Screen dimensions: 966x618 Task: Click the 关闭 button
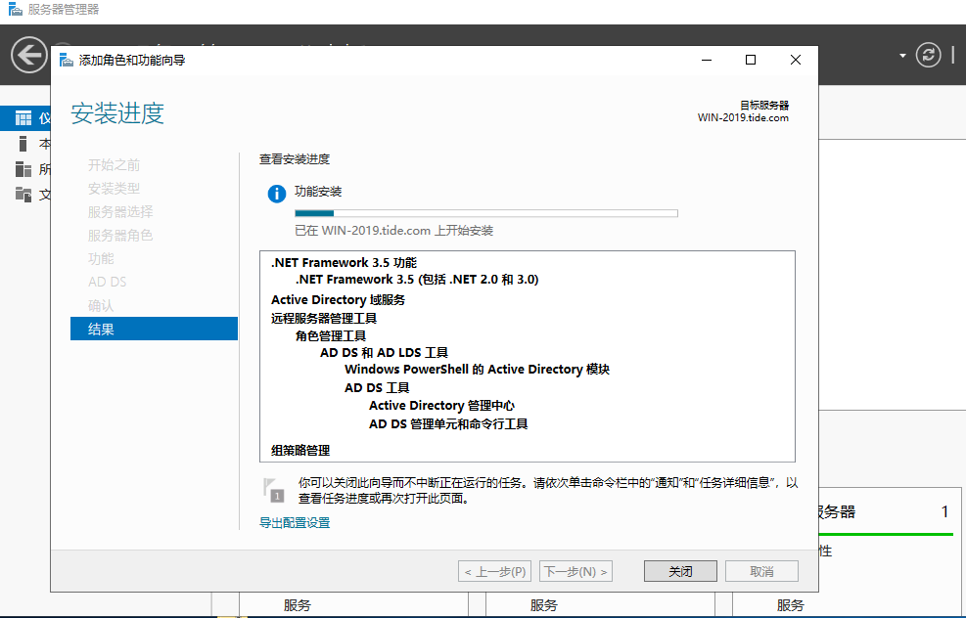click(x=680, y=571)
